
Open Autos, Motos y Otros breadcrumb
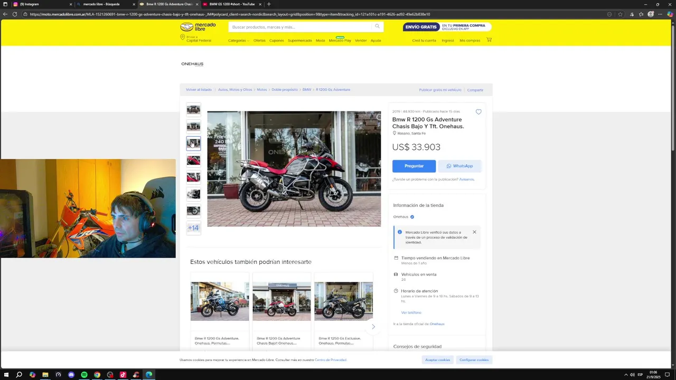tap(235, 90)
